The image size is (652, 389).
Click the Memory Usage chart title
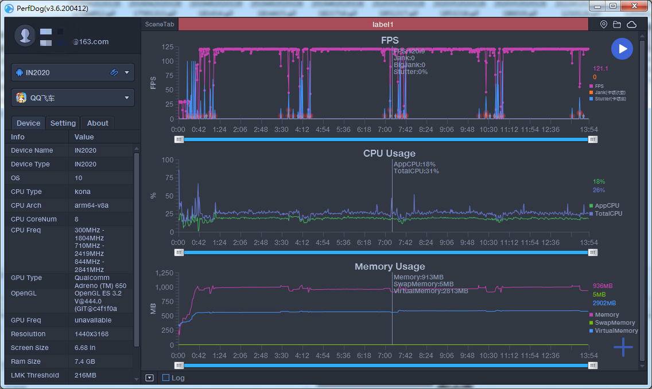point(390,266)
